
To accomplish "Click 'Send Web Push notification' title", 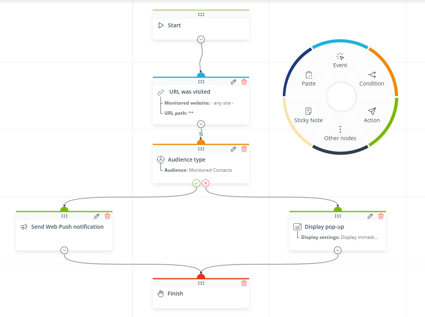I will 67,227.
